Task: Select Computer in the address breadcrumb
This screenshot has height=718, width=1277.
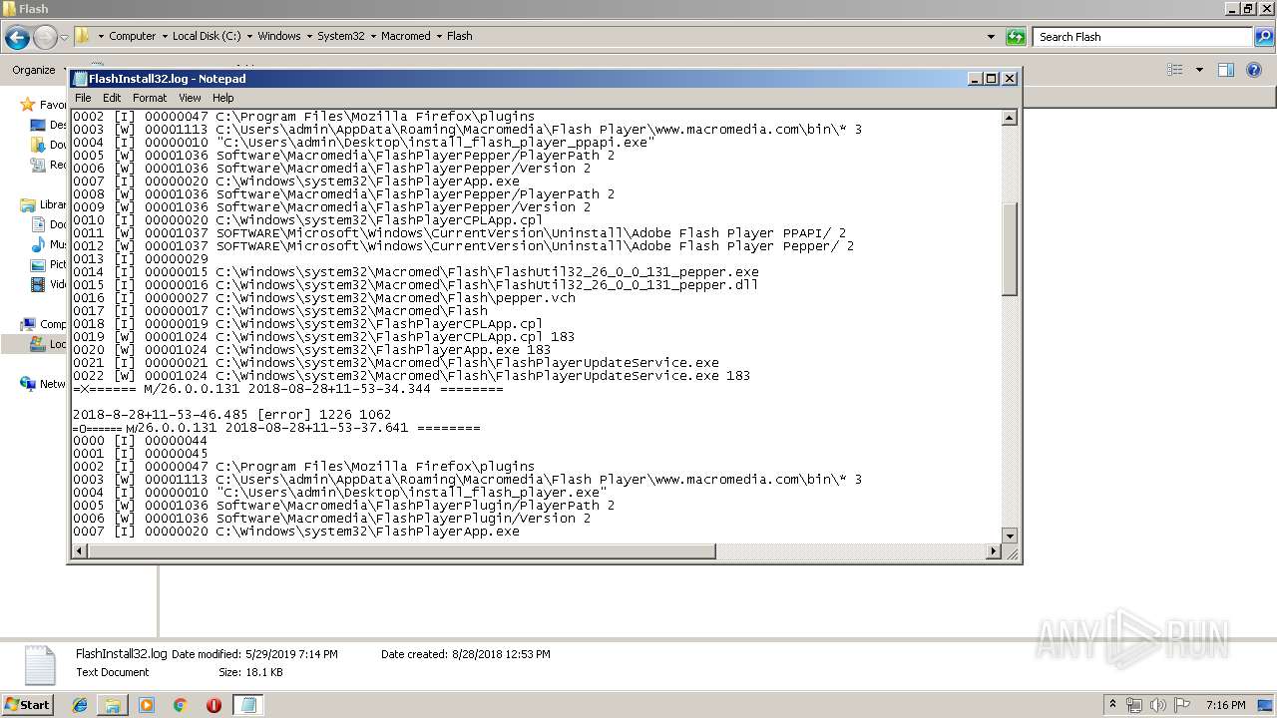Action: 132,36
